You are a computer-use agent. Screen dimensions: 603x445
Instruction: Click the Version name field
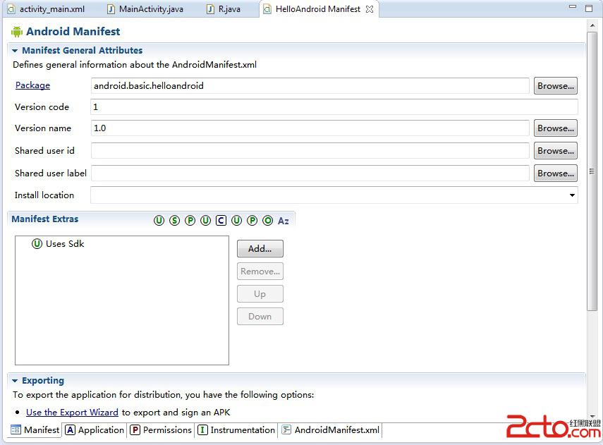point(310,128)
